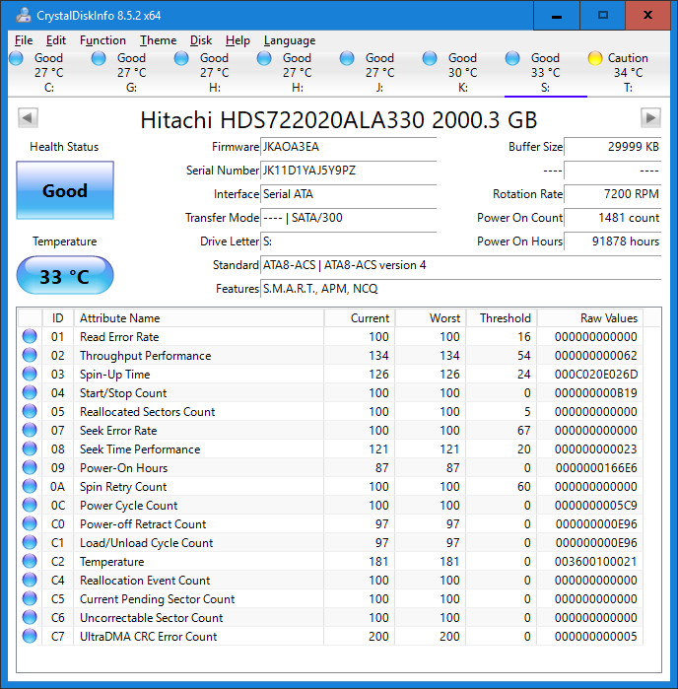Image resolution: width=678 pixels, height=689 pixels.
Task: Open the Edit menu
Action: pyautogui.click(x=56, y=40)
